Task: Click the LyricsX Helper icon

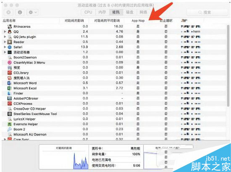Action: pyautogui.click(x=10, y=119)
